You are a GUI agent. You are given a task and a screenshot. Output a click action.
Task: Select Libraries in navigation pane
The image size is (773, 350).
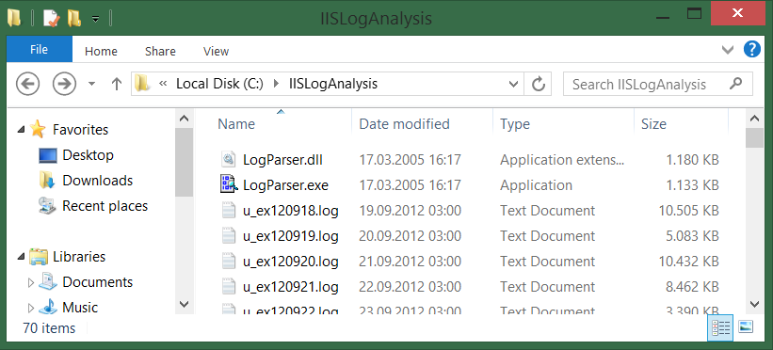tap(79, 257)
